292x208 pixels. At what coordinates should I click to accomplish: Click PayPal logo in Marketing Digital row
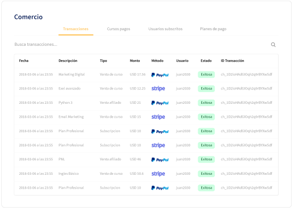point(160,75)
